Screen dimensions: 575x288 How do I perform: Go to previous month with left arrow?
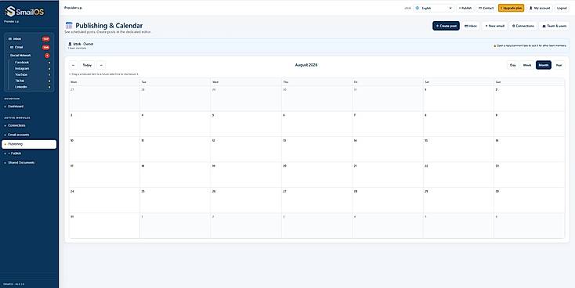pos(74,65)
